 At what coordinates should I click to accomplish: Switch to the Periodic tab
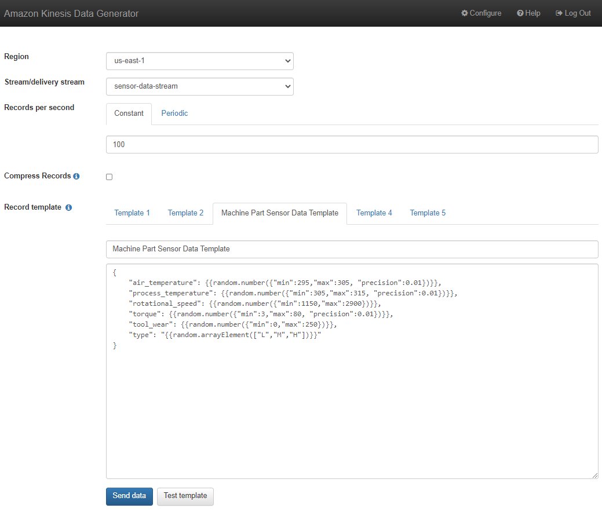[x=174, y=114]
